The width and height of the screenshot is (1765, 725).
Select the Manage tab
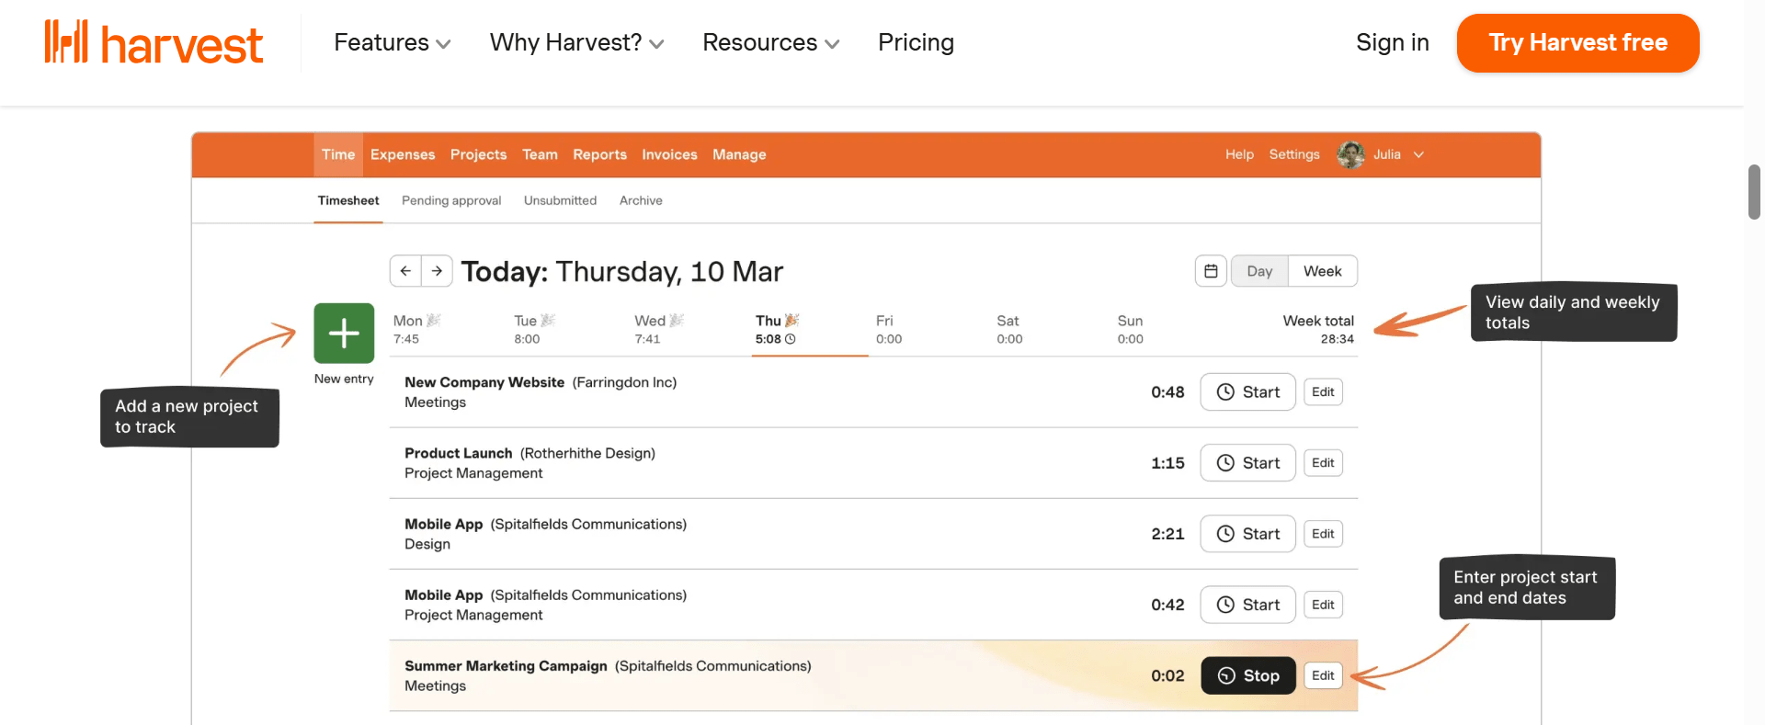click(x=739, y=154)
